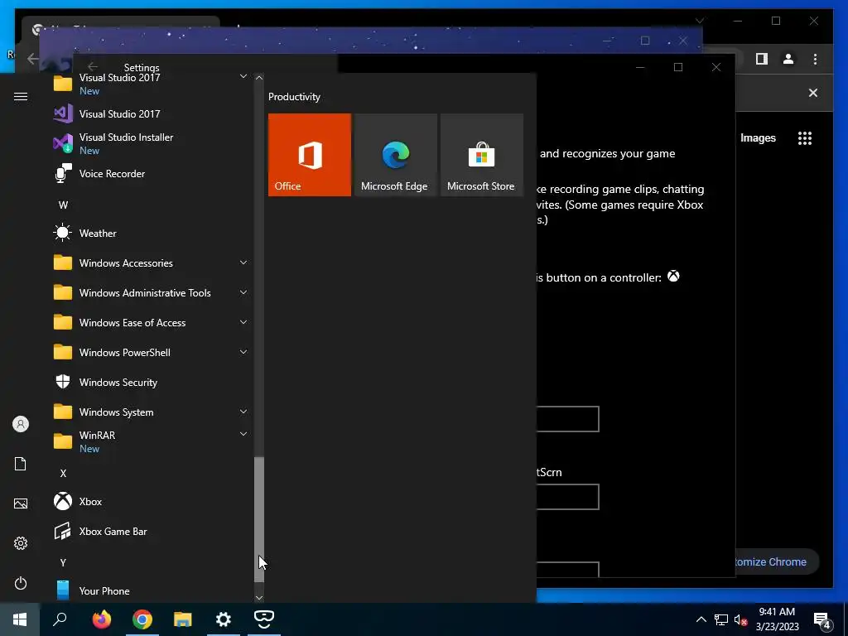Image resolution: width=848 pixels, height=636 pixels.
Task: Open the Office tile
Action: click(310, 155)
